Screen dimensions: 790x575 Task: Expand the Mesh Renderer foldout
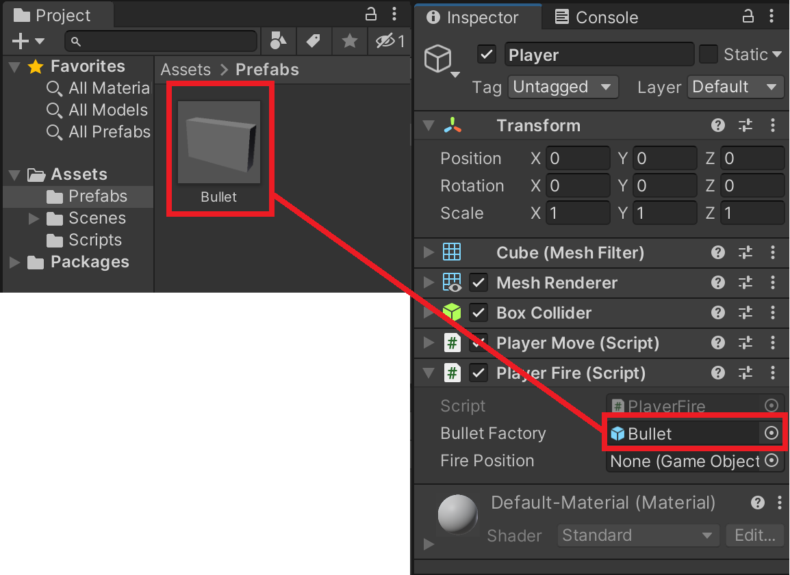click(x=429, y=282)
